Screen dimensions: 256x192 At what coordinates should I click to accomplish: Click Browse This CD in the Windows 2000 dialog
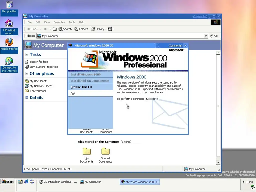pyautogui.click(x=90, y=87)
